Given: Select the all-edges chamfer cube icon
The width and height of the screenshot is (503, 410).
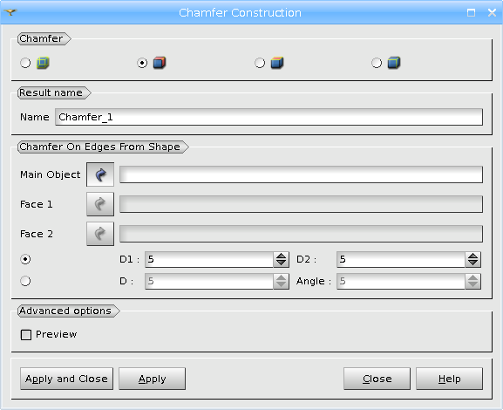Looking at the screenshot, I should click(x=43, y=63).
